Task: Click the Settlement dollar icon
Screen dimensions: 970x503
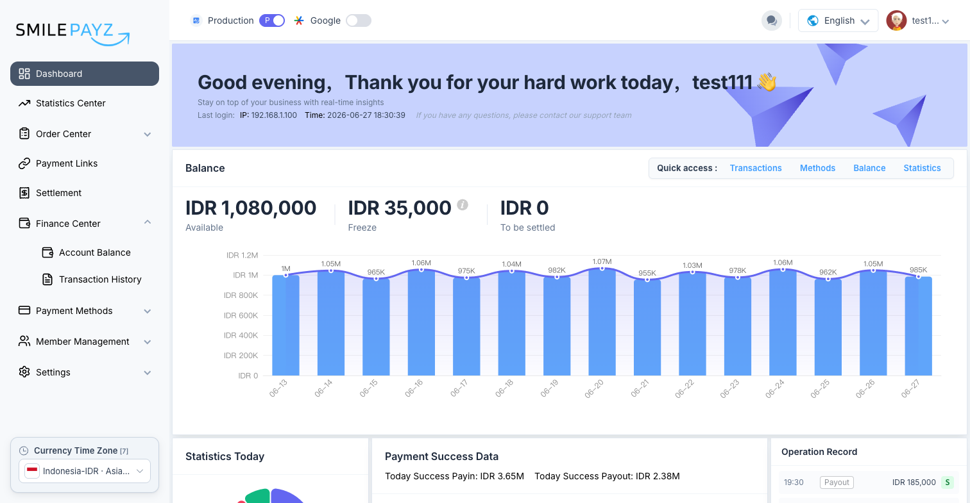Action: [x=24, y=193]
